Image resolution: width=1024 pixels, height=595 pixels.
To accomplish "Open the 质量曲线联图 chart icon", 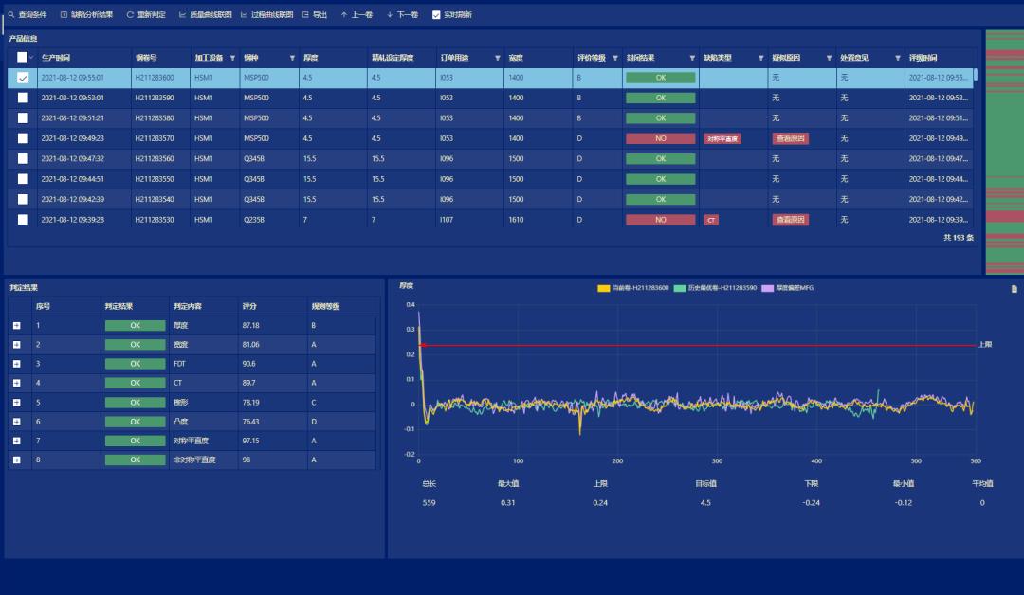I will (x=182, y=15).
